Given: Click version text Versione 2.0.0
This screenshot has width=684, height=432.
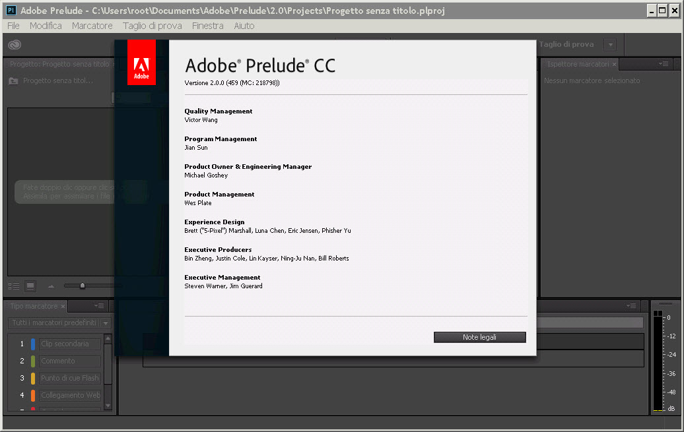Looking at the screenshot, I should pos(232,83).
